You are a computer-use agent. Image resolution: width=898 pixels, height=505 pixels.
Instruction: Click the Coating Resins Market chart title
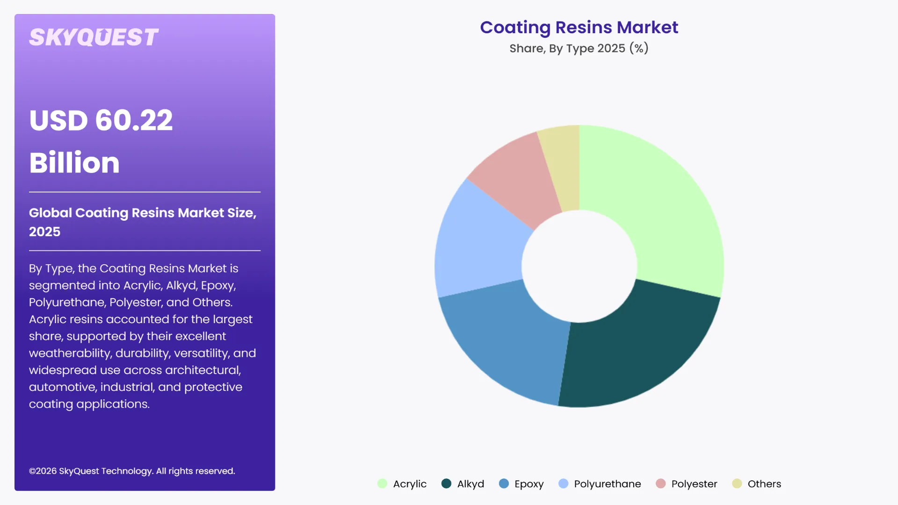(x=579, y=28)
